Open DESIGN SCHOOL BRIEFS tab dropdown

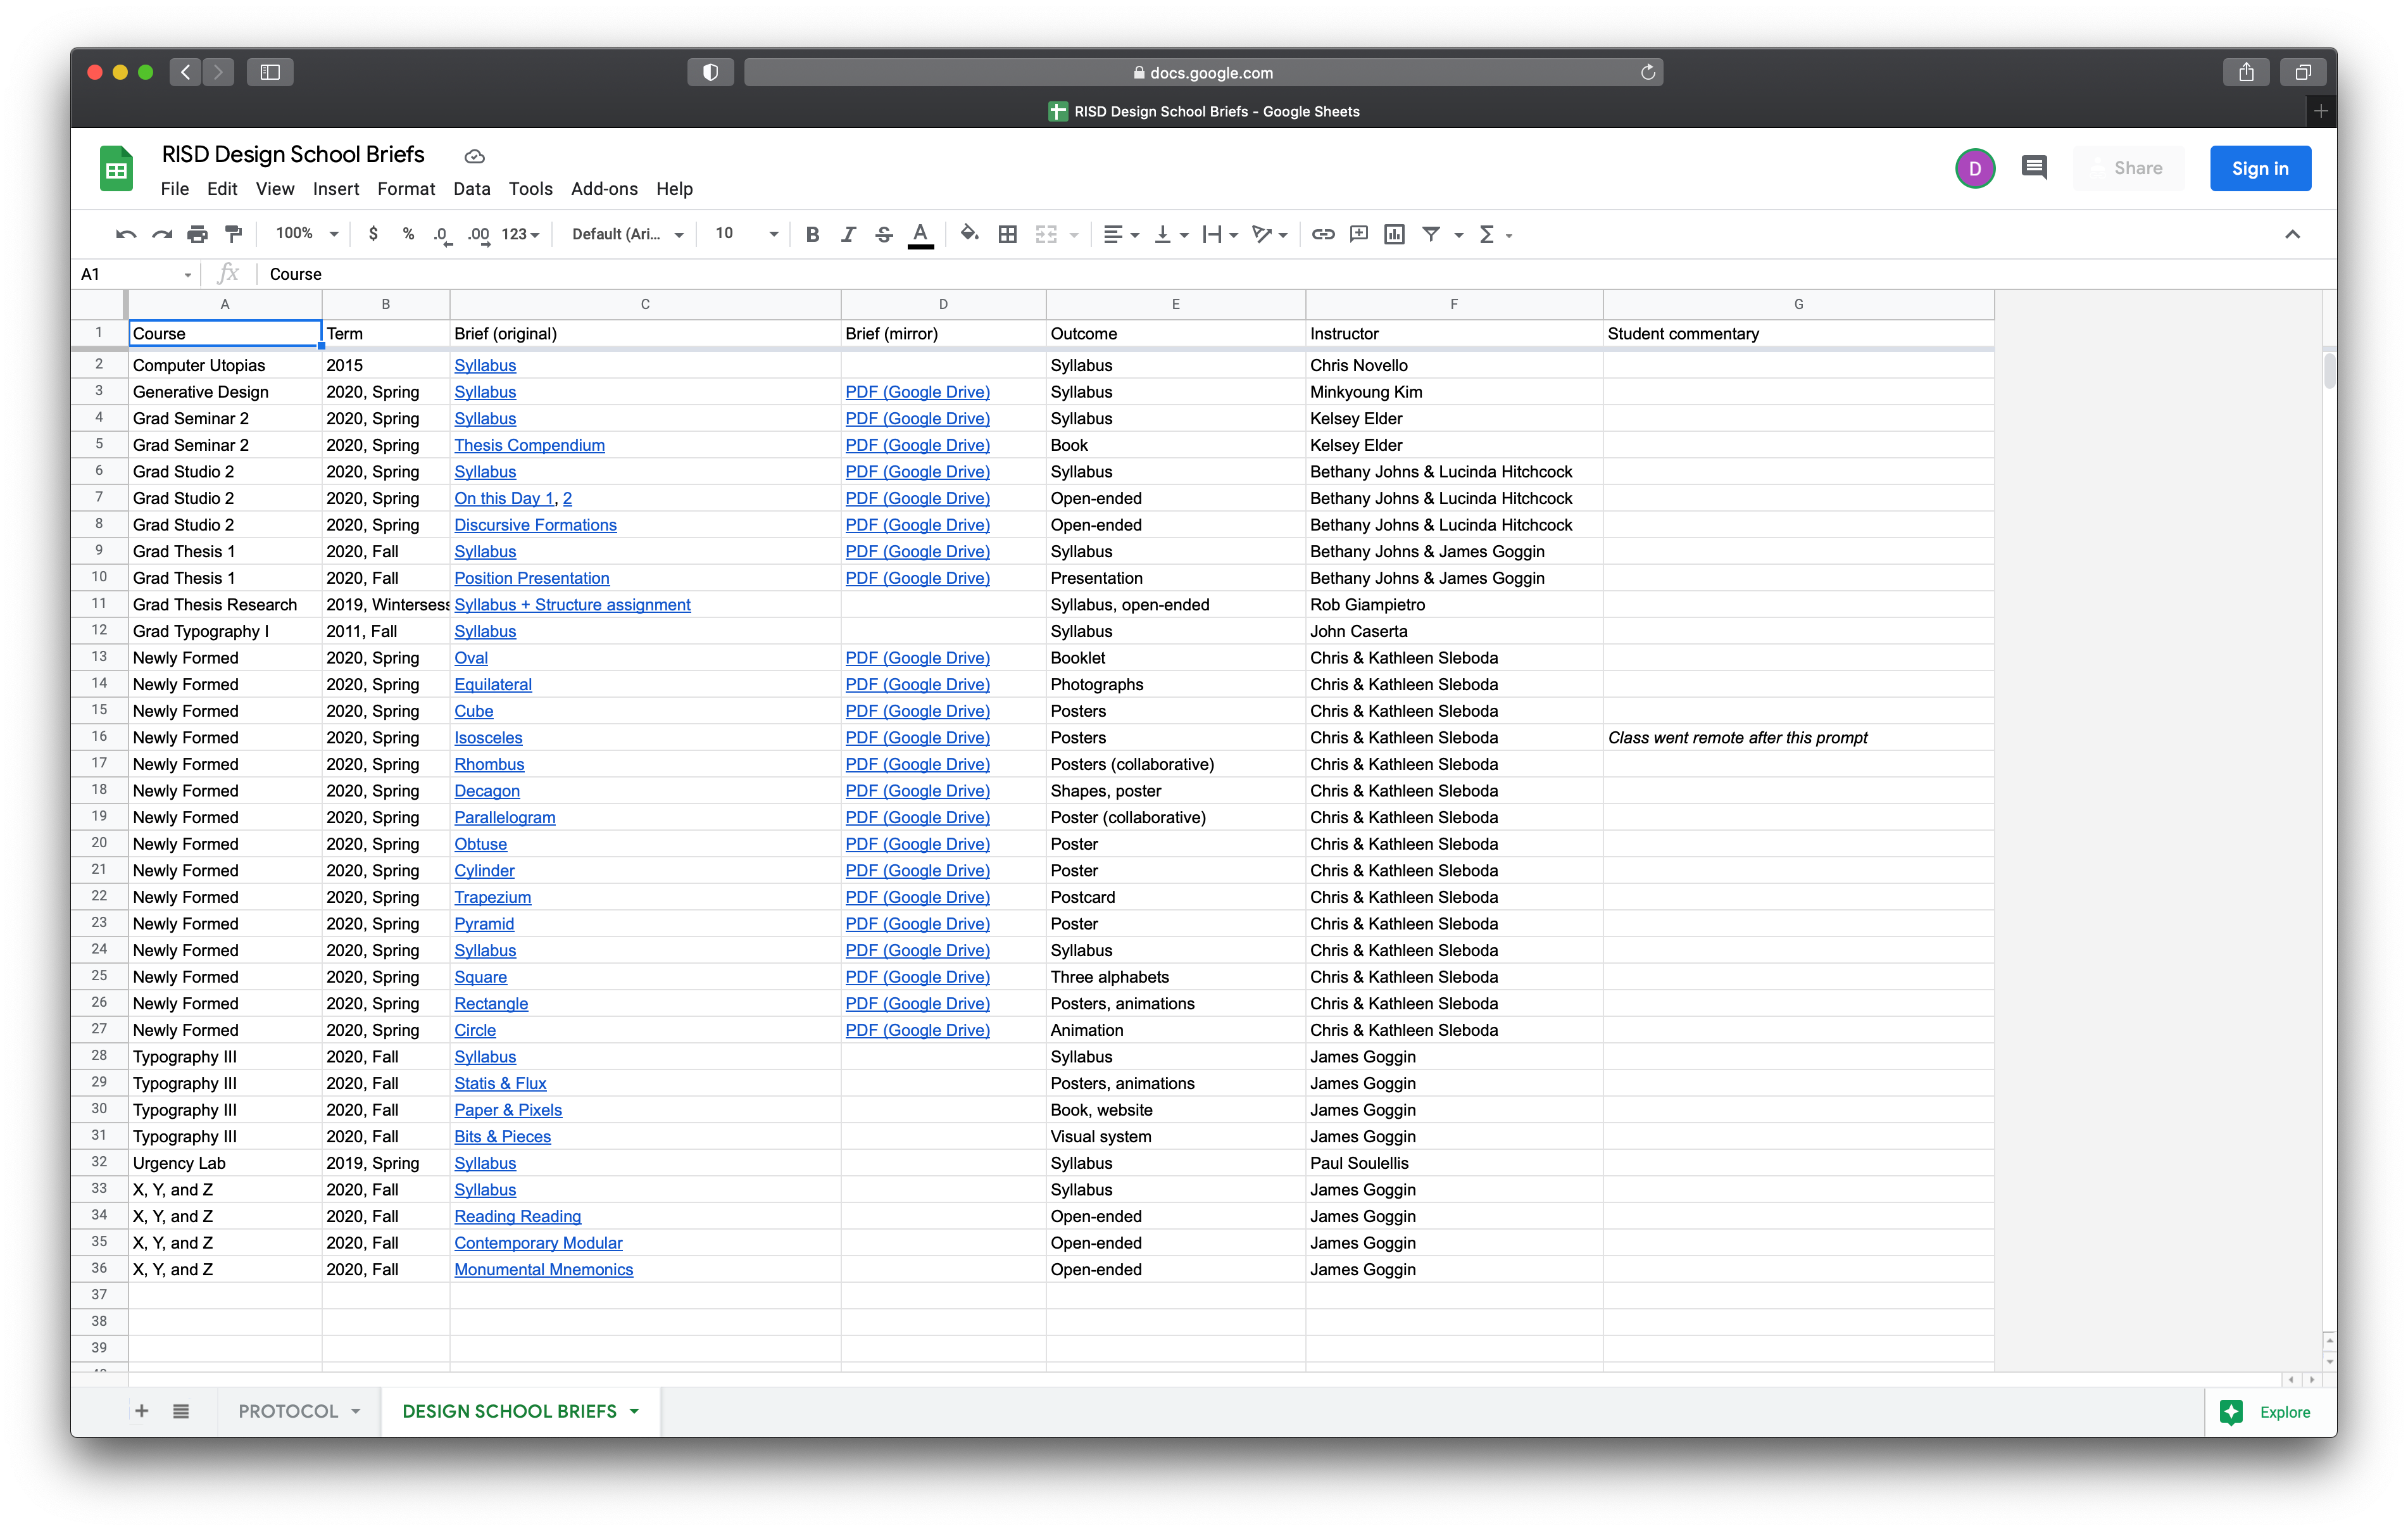coord(634,1412)
